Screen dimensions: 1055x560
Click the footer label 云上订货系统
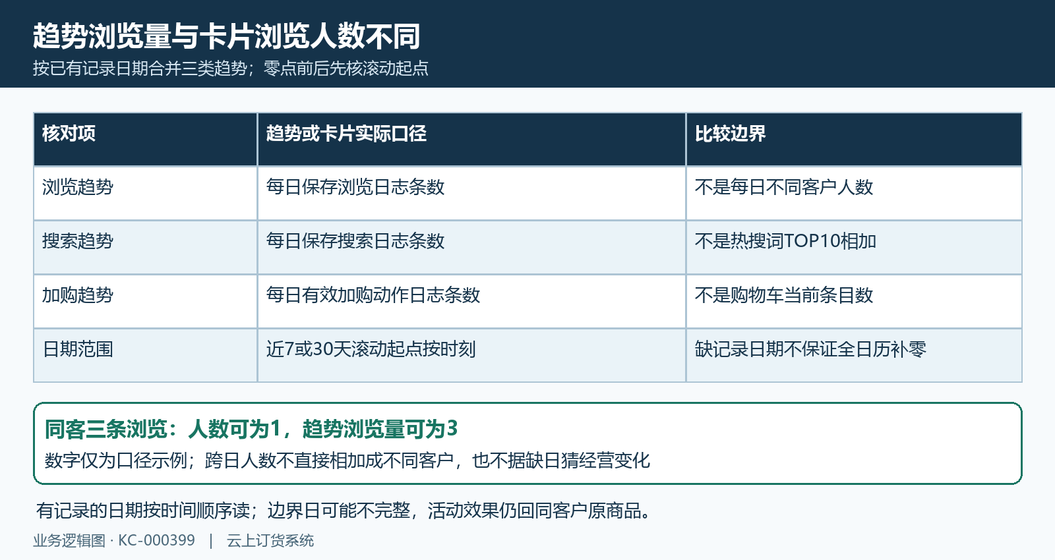[270, 541]
